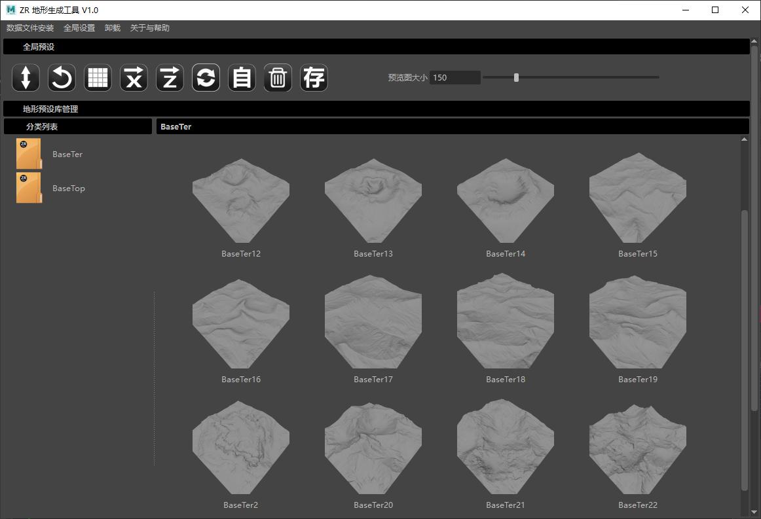Select the BaseTer14 terrain thumbnail
Viewport: 761px width, 519px height.
tap(505, 200)
